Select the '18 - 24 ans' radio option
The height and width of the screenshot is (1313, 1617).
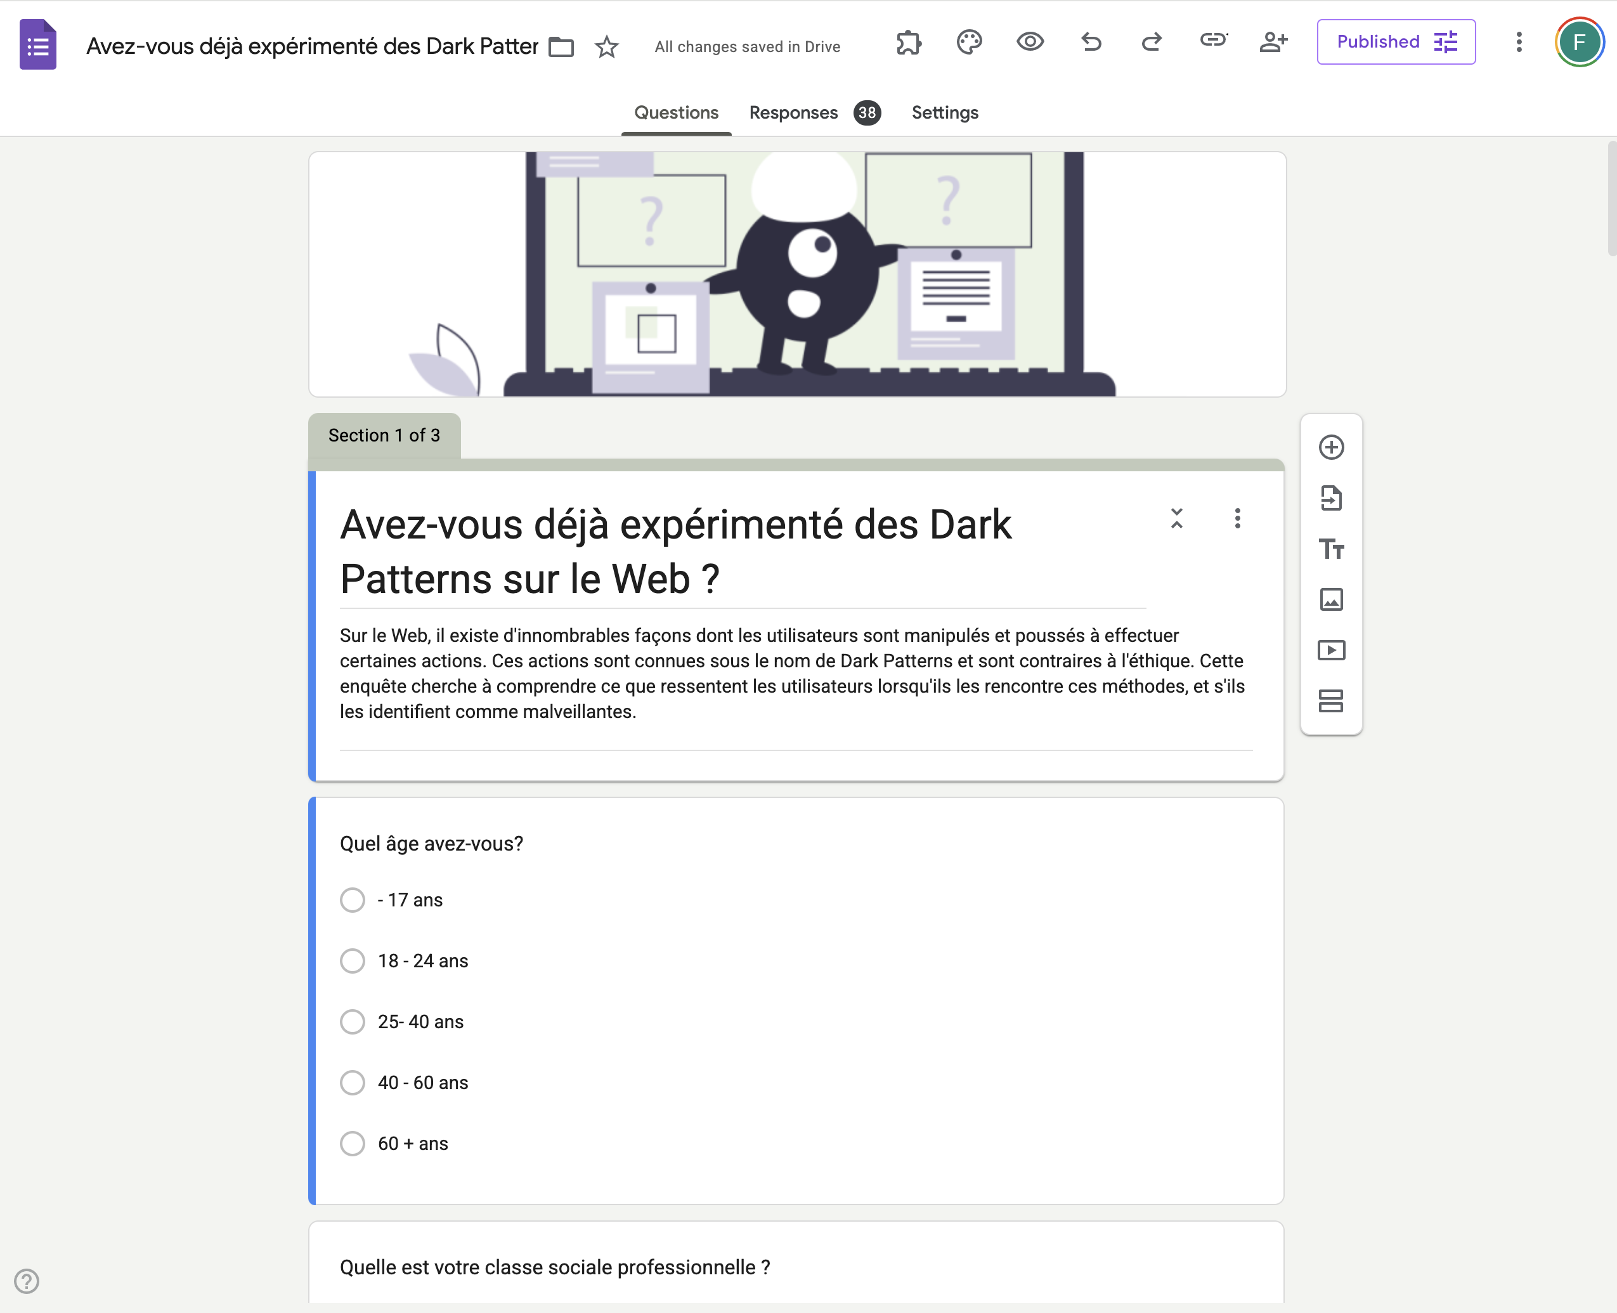353,960
